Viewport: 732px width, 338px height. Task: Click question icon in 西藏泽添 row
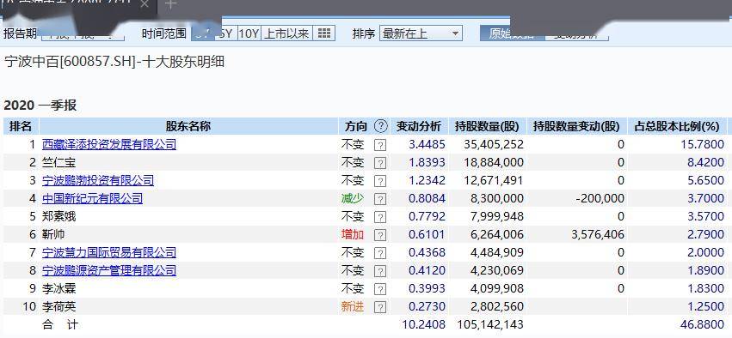[380, 145]
